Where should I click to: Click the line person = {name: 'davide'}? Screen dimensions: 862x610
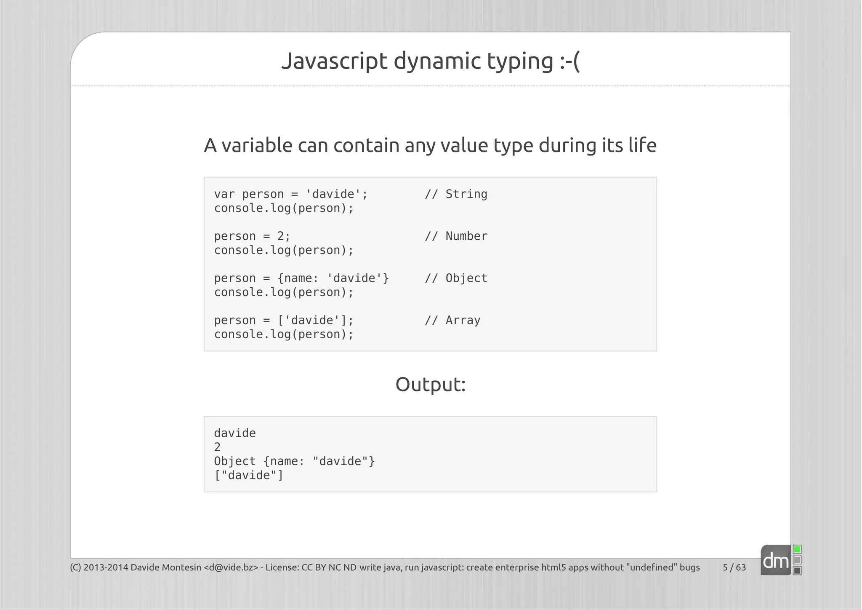(x=301, y=278)
